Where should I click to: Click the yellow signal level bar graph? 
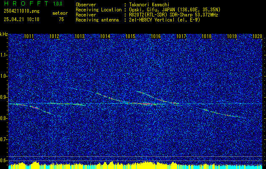[135, 165]
